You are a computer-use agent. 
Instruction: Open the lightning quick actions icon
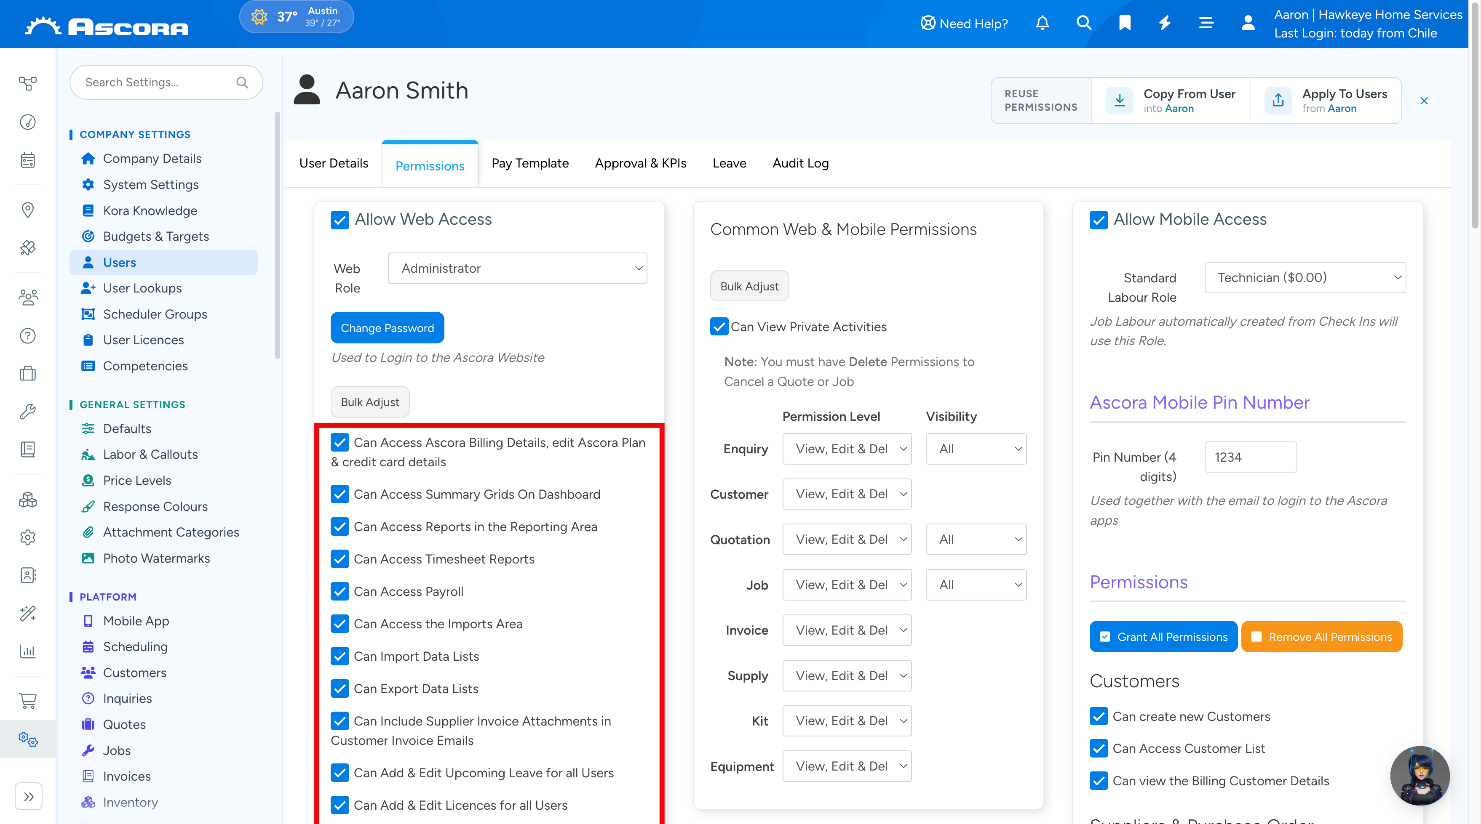1165,23
